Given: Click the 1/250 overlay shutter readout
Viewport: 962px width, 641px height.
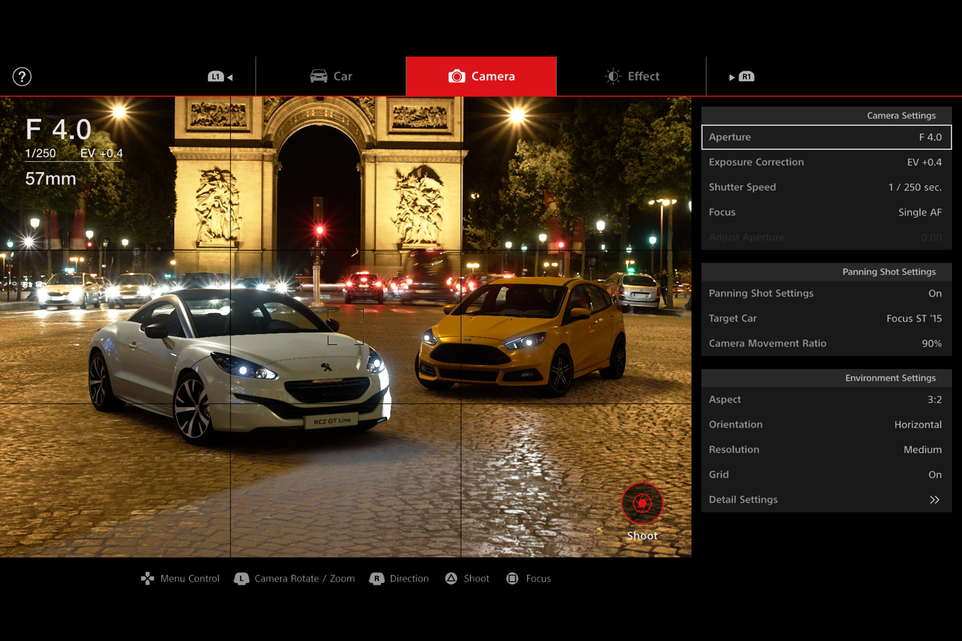Looking at the screenshot, I should (40, 153).
